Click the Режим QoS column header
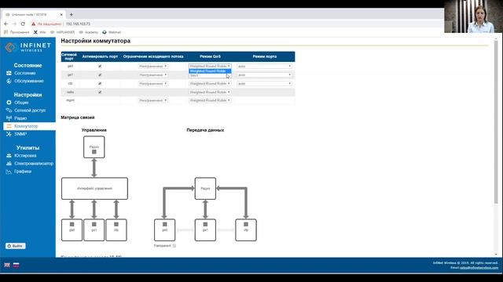 [210, 56]
